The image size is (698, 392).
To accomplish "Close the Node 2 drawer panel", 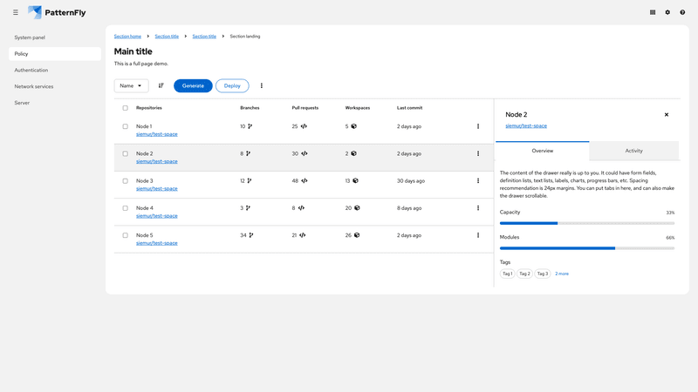I will [x=667, y=114].
